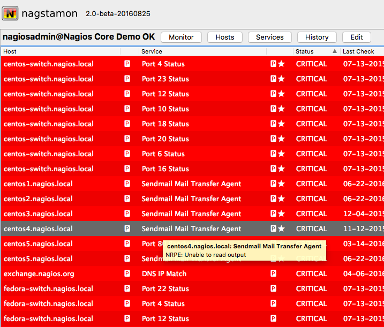Click the star icon on the selected centos4 row
The width and height of the screenshot is (384, 327).
281,229
